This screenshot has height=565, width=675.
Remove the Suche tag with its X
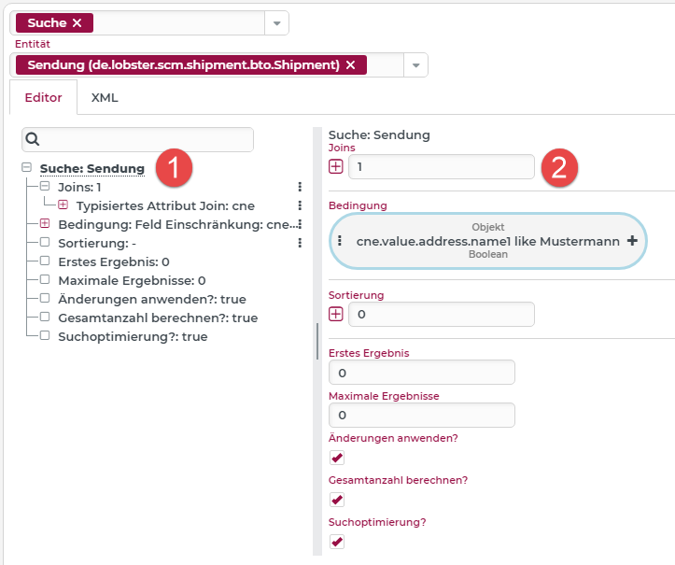pyautogui.click(x=77, y=22)
